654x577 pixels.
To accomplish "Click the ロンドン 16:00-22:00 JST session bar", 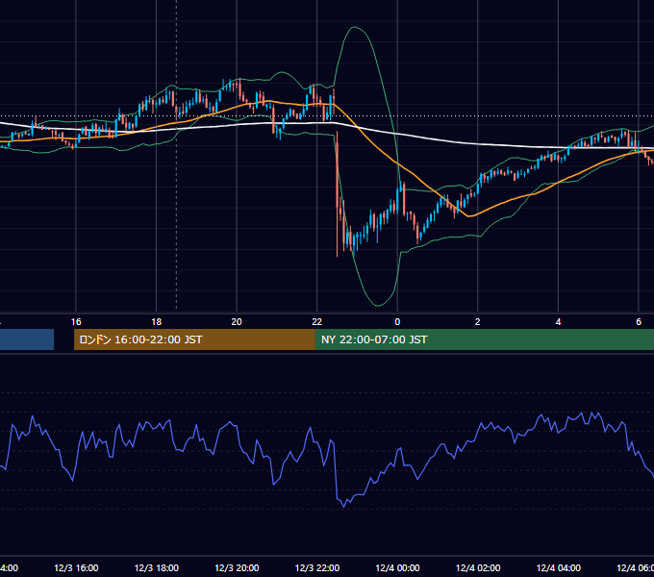I will [194, 339].
